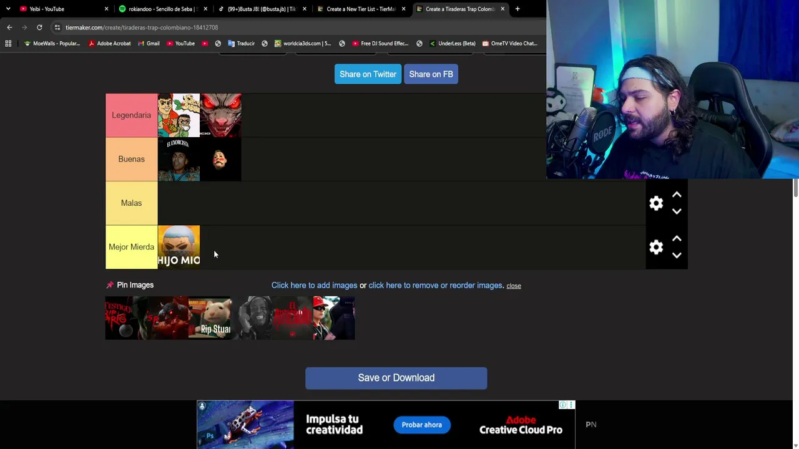This screenshot has width=799, height=449.
Task: Open the Apps grid in bookmarks bar
Action: point(8,44)
